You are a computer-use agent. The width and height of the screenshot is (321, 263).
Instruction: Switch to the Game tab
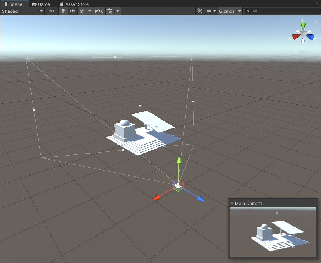(41, 4)
